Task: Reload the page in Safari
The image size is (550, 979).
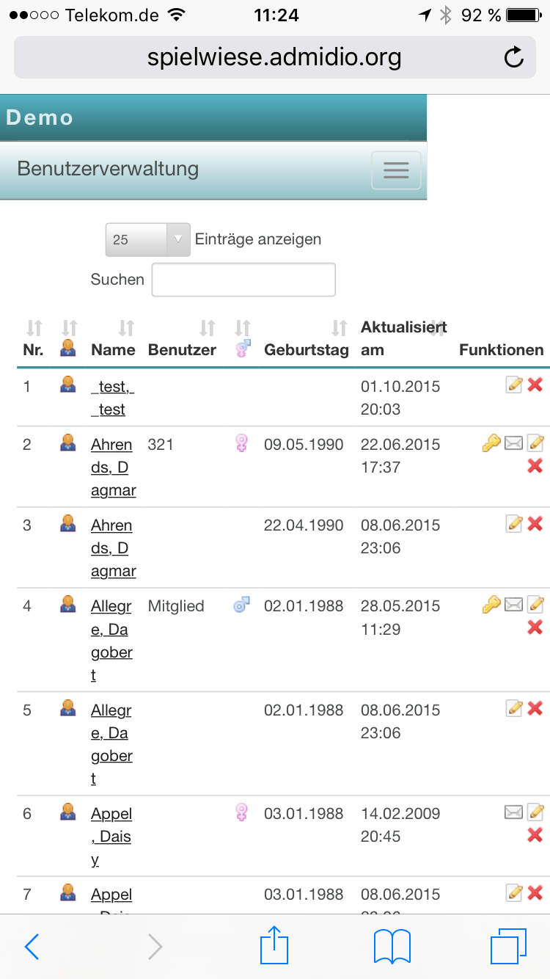Action: (x=515, y=57)
